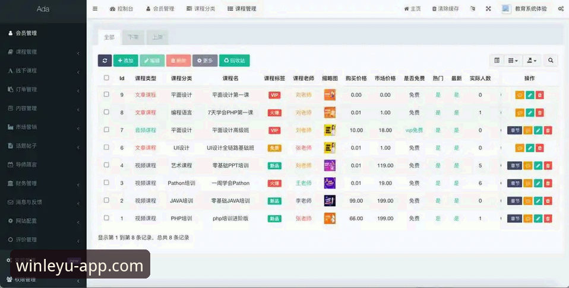Open comments for 平面设计高级班 row

[527, 130]
